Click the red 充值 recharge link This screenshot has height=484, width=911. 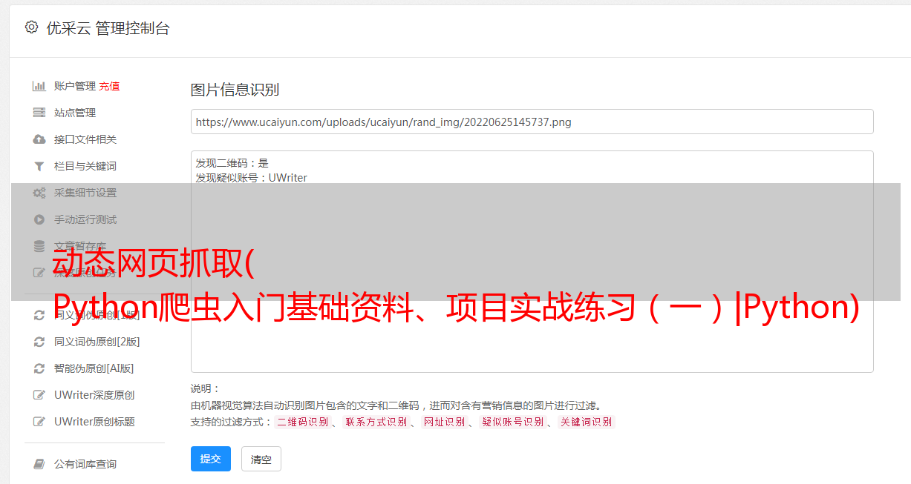point(109,86)
